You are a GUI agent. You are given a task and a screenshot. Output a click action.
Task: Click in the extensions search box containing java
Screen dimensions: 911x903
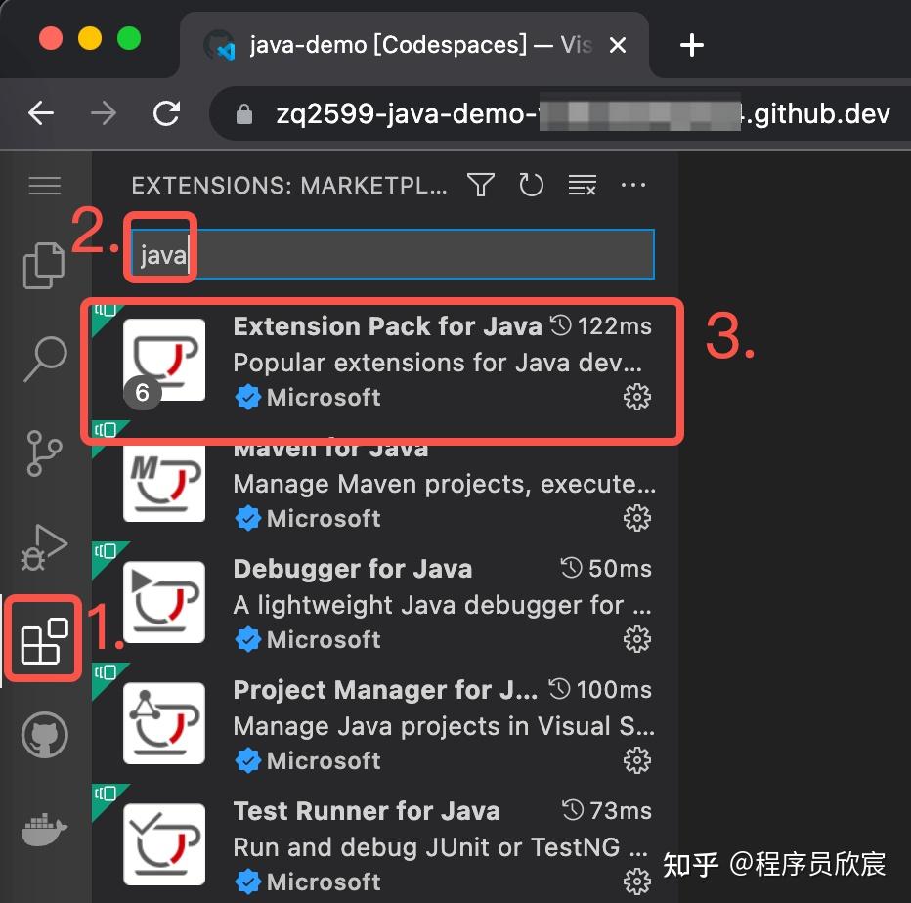[x=393, y=254]
